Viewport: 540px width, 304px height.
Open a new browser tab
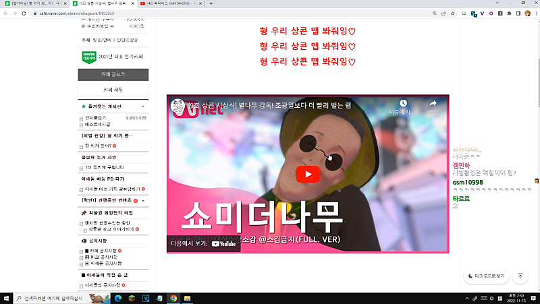(211, 4)
